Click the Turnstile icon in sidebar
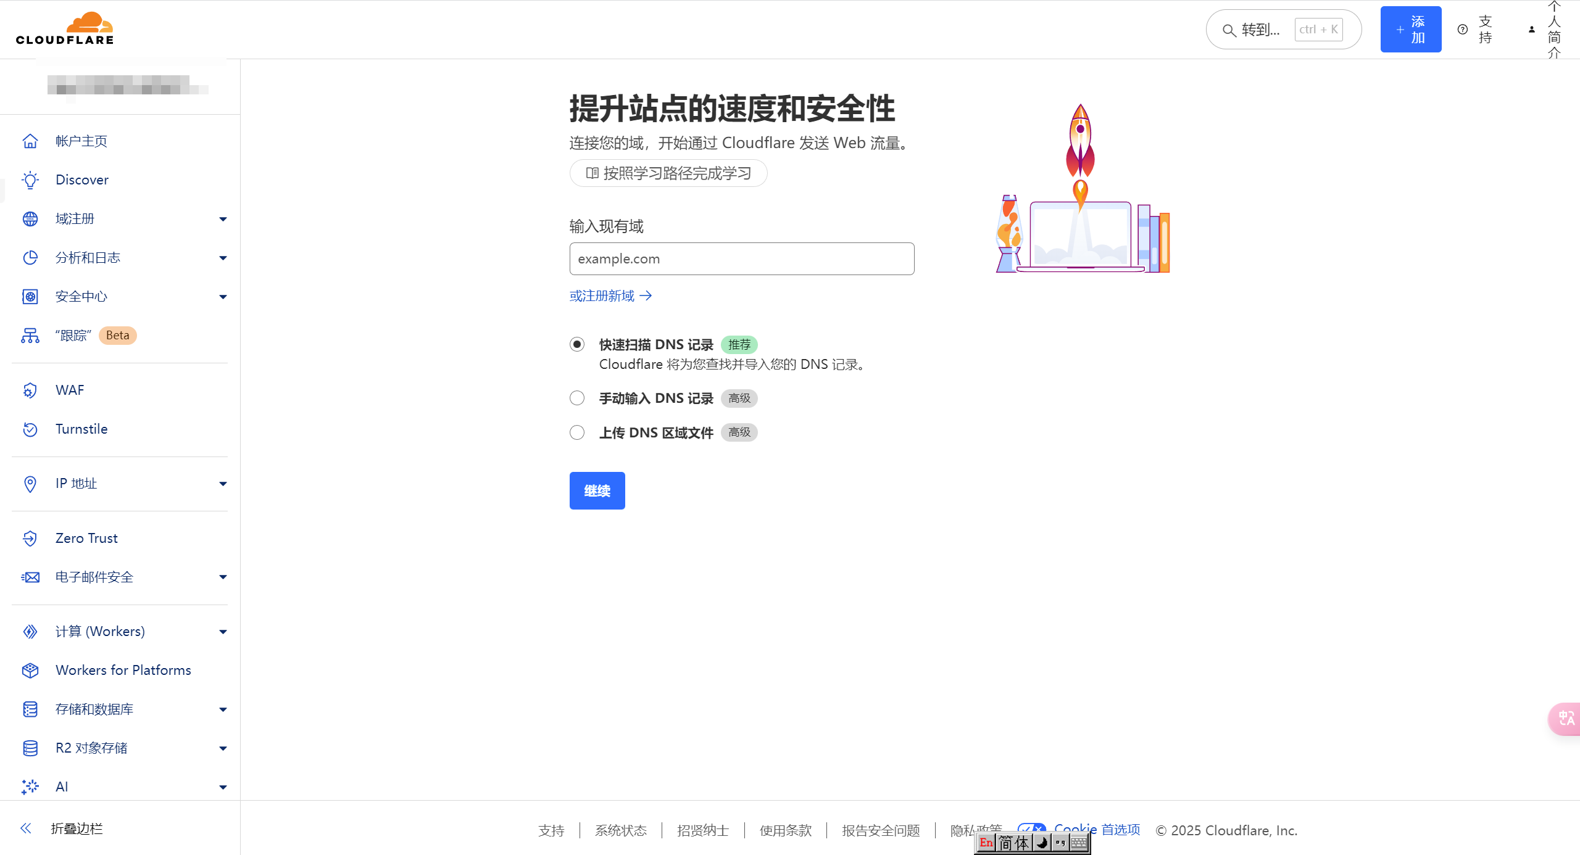Viewport: 1580px width, 855px height. tap(30, 429)
